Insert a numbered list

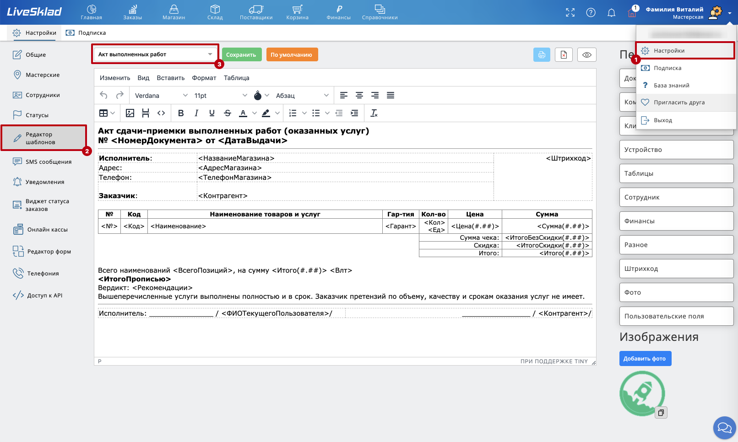coord(293,113)
